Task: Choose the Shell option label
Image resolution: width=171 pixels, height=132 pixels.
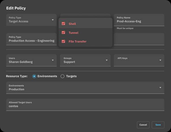Action: [x=72, y=24]
